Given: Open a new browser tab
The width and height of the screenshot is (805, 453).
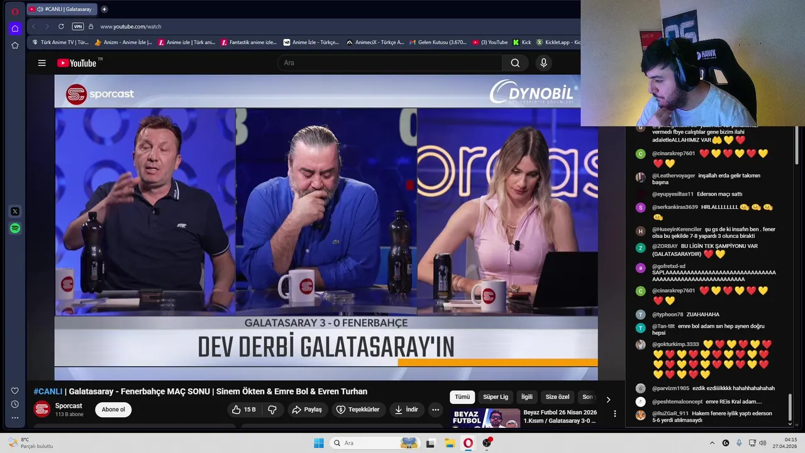Looking at the screenshot, I should click(x=104, y=9).
